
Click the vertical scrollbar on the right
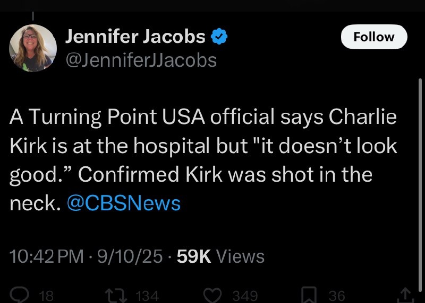pyautogui.click(x=420, y=159)
